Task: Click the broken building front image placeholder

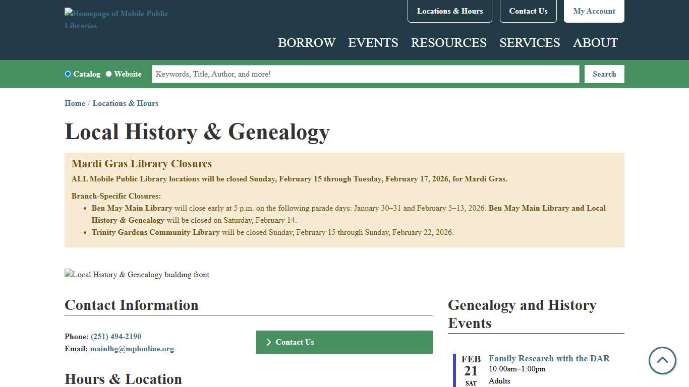Action: pos(136,275)
